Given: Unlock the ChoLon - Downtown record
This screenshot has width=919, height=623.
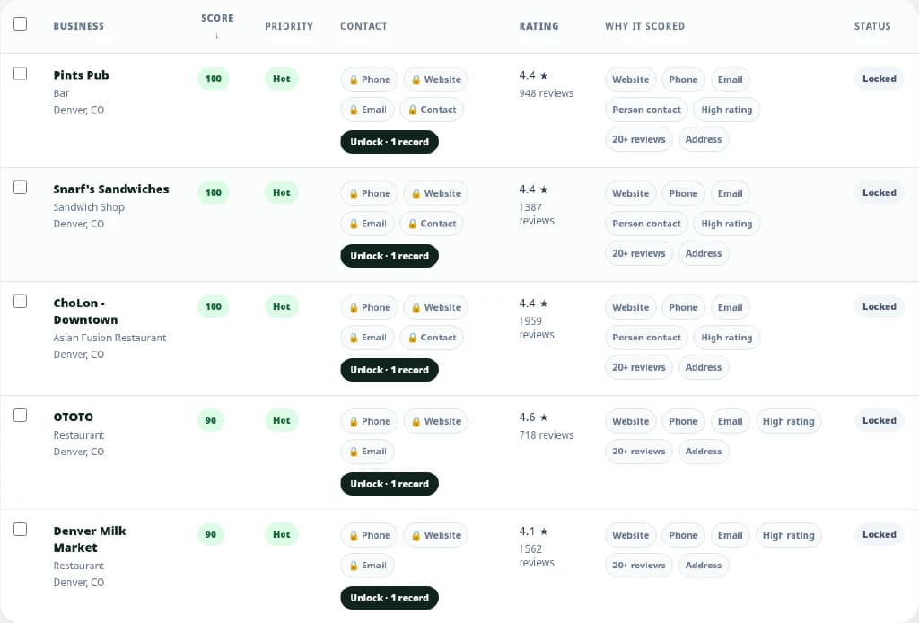Looking at the screenshot, I should (389, 370).
